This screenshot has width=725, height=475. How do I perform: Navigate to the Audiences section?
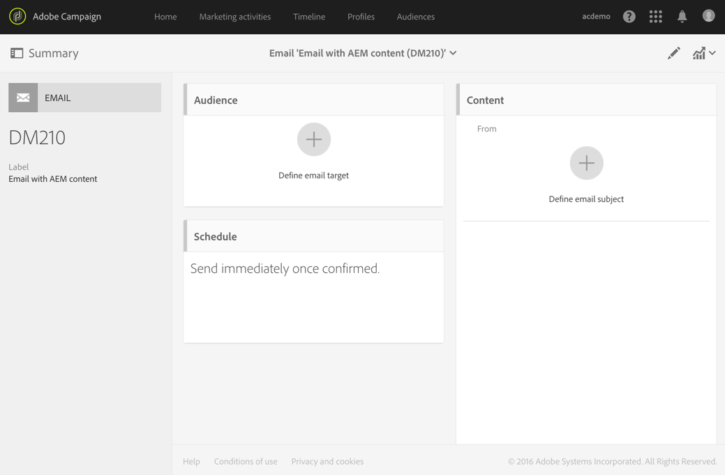[x=415, y=16]
